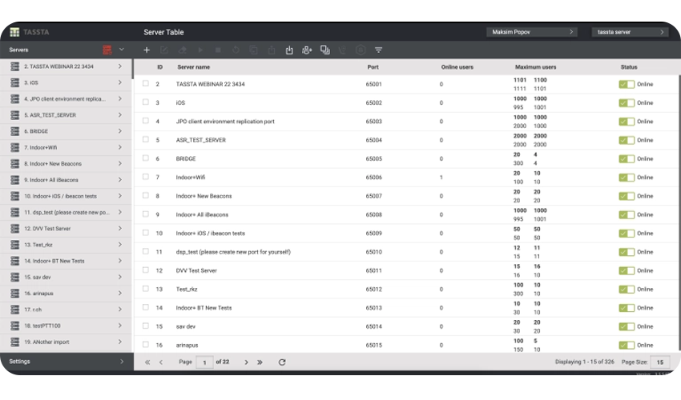This screenshot has width=681, height=400.
Task: Expand the 5. ASR_TEST_SERVER sidebar chevron
Action: click(120, 115)
